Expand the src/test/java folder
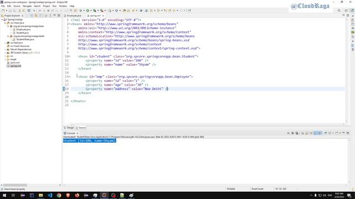 tap(5, 43)
